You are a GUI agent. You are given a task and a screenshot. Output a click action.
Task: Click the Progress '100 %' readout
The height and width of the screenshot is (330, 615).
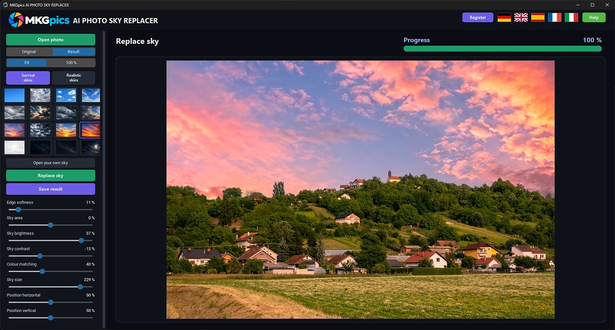(x=592, y=40)
